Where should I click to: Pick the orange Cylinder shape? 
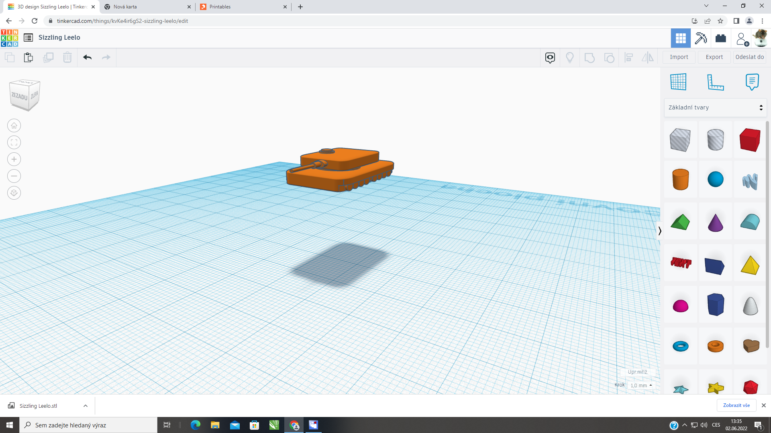pos(680,179)
